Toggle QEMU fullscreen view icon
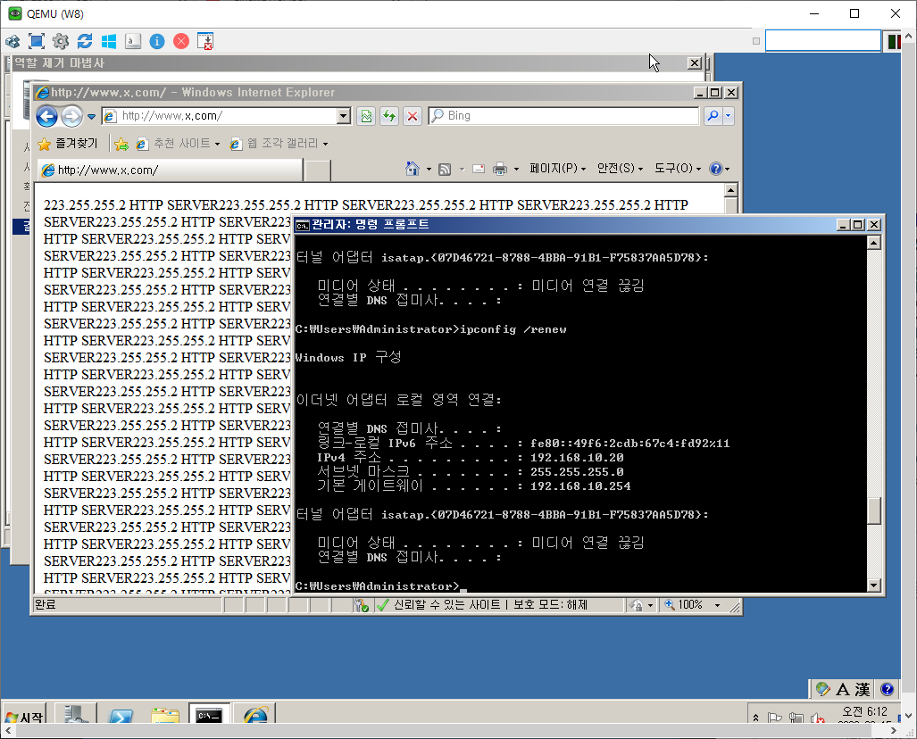The height and width of the screenshot is (739, 917). [37, 42]
